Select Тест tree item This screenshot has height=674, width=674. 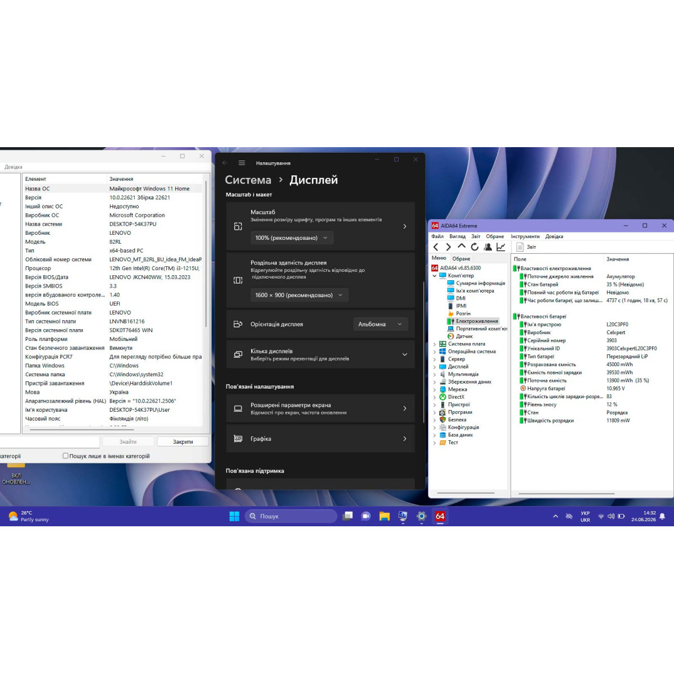[x=449, y=443]
